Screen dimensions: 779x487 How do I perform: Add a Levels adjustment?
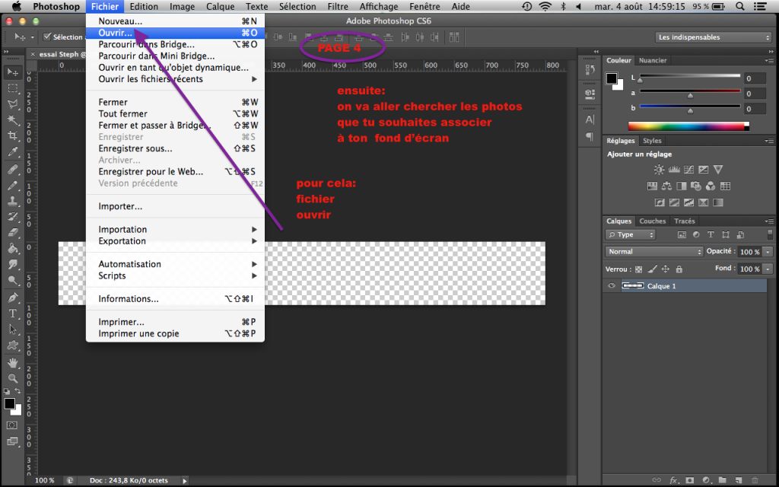(x=674, y=170)
